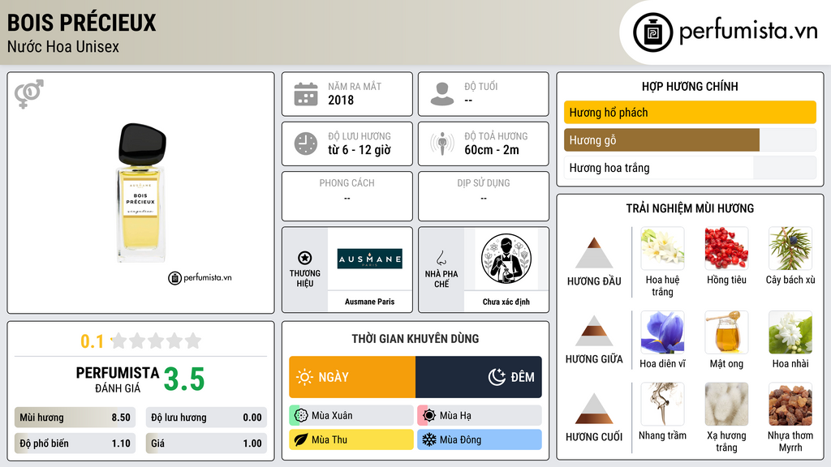The width and height of the screenshot is (831, 467).
Task: Click the Phong cách style card
Action: tap(347, 196)
